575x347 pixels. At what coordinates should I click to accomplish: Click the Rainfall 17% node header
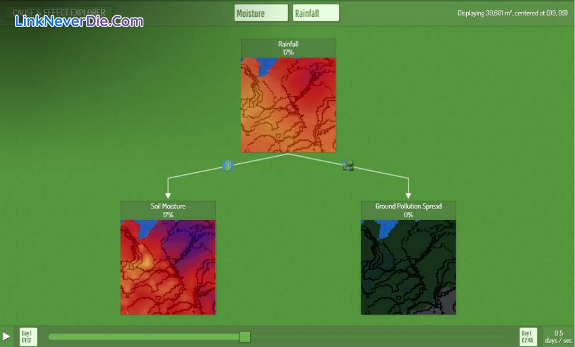coord(288,49)
